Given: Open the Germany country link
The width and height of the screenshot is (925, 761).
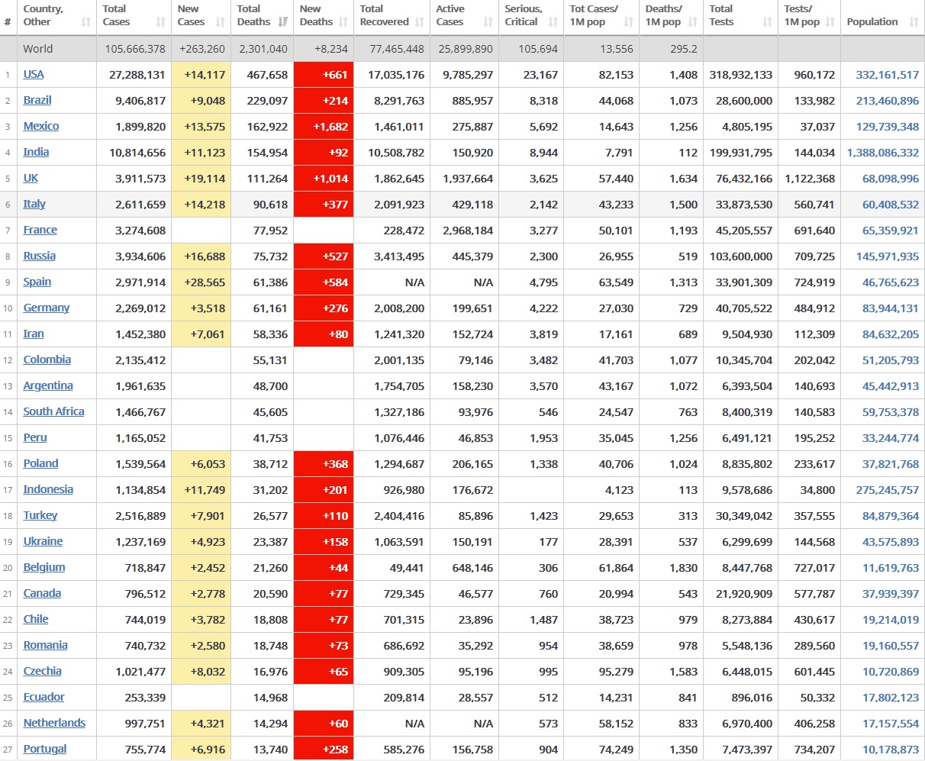Looking at the screenshot, I should click(x=47, y=308).
